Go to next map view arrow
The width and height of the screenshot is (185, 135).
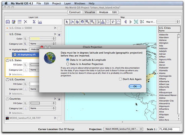[x=131, y=22]
